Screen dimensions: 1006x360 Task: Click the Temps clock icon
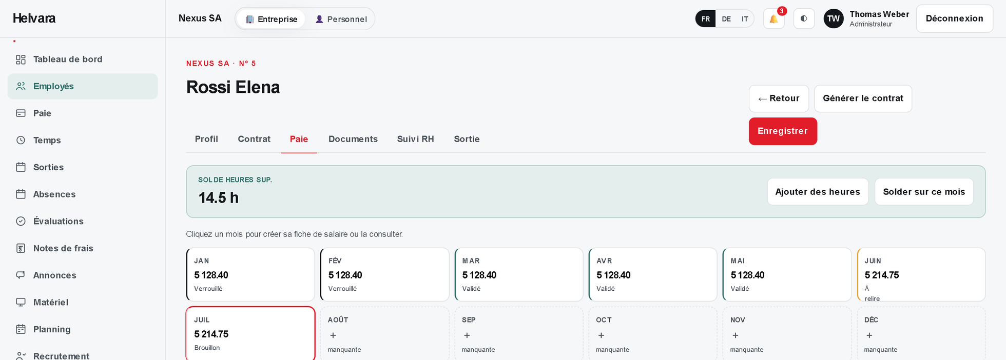21,140
